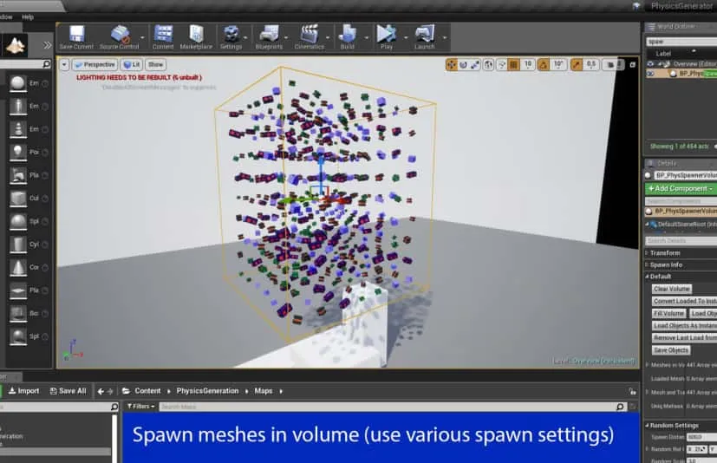Click Load Objects As Instances button
Viewport: 717px width, 463px height.
coord(684,325)
